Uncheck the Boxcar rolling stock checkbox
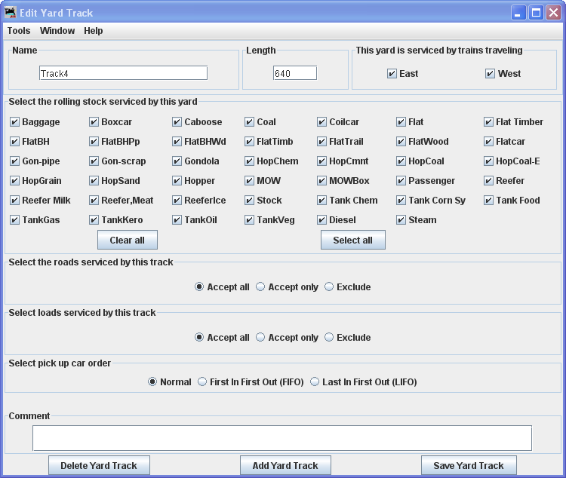566x478 pixels. pos(94,122)
